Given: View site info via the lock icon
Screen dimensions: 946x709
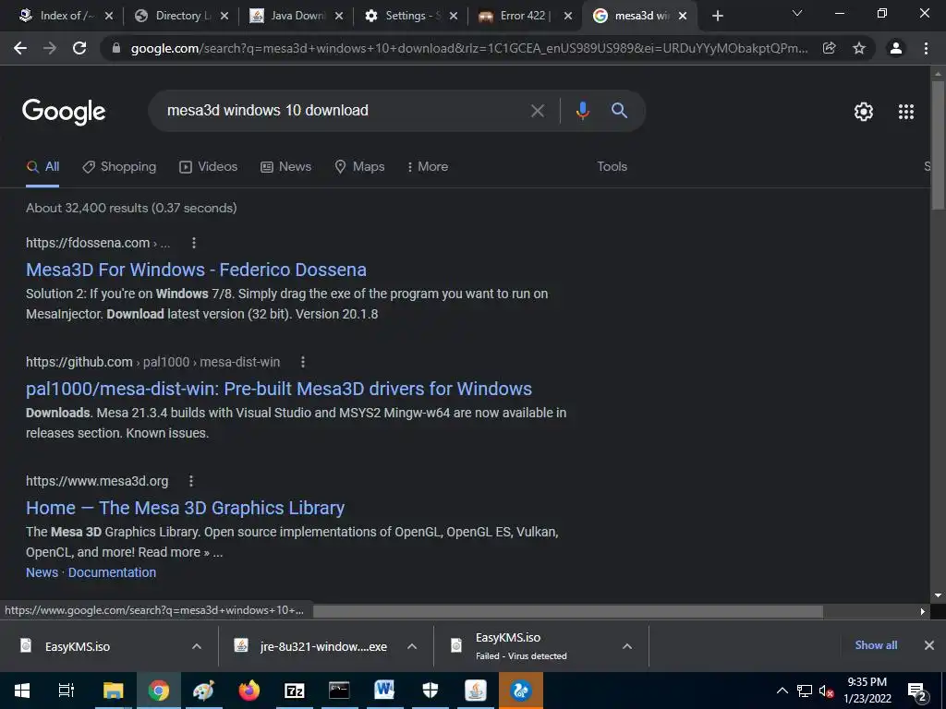Looking at the screenshot, I should coord(116,48).
